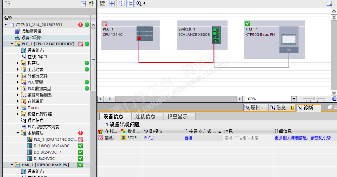Click the horizontal arrows toolbar icon
The image size is (337, 177).
[x=112, y=3]
